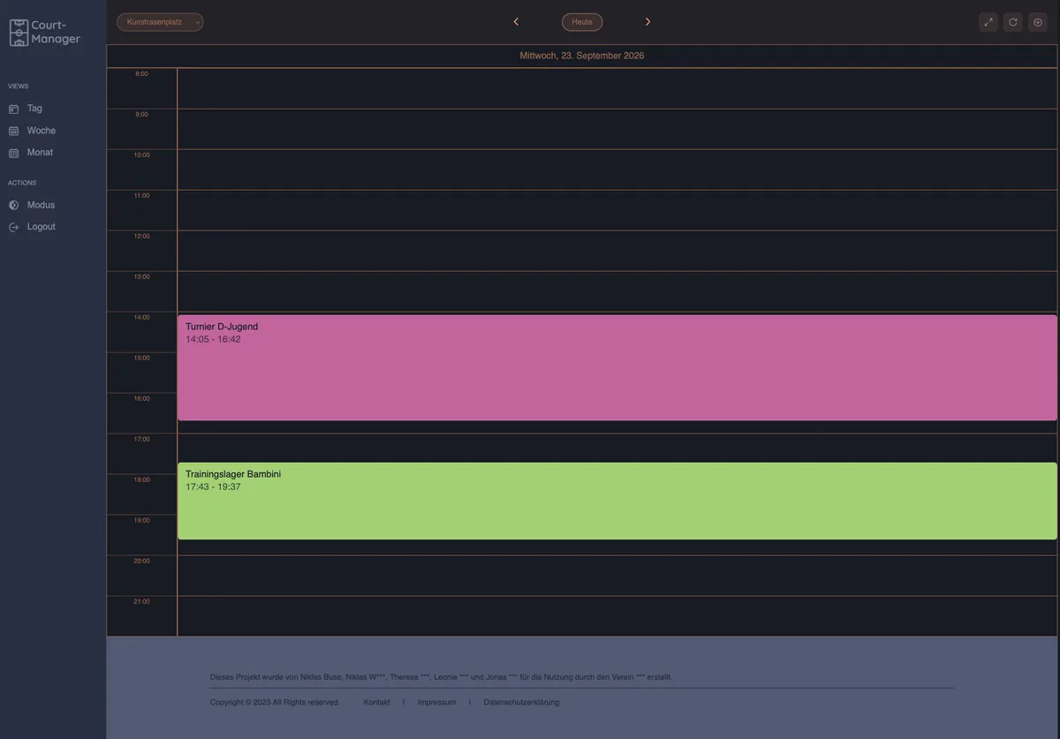
Task: Open the Kunstrasenplatz court dropdown
Action: tap(160, 22)
